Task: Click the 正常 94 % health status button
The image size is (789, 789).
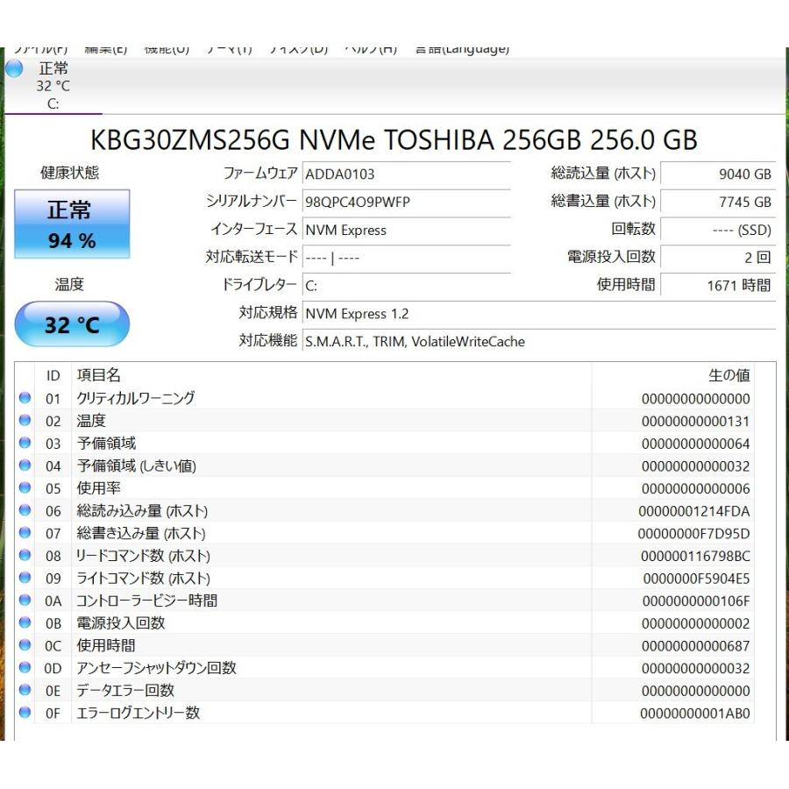Action: (x=72, y=224)
